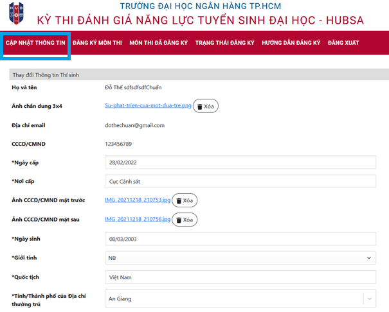Remove the front CCCD/CMND image
The height and width of the screenshot is (312, 389).
coord(185,200)
